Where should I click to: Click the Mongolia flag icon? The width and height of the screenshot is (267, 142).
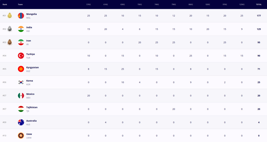pos(21,16)
